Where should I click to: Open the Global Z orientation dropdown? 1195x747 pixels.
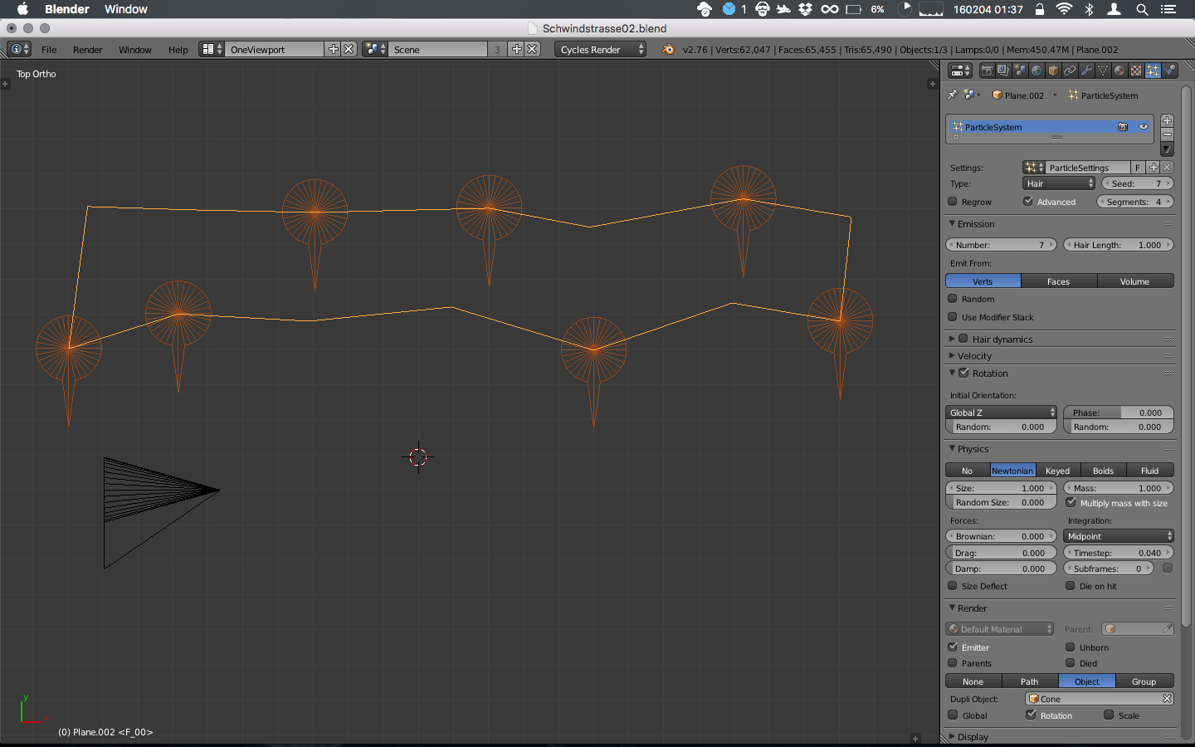click(x=1002, y=413)
